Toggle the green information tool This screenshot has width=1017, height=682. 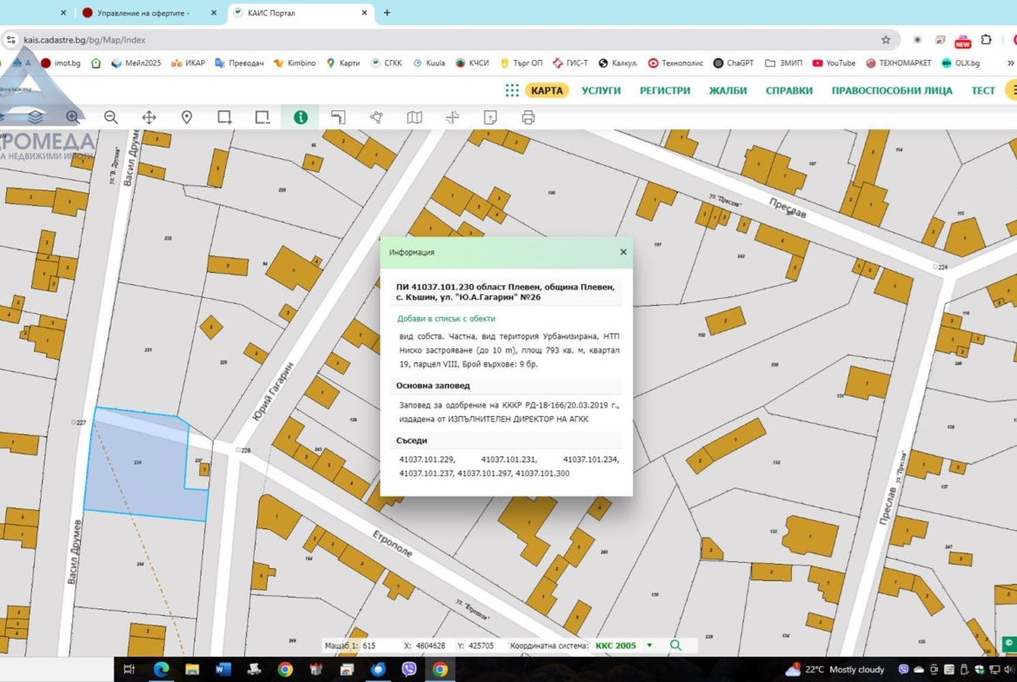coord(300,117)
